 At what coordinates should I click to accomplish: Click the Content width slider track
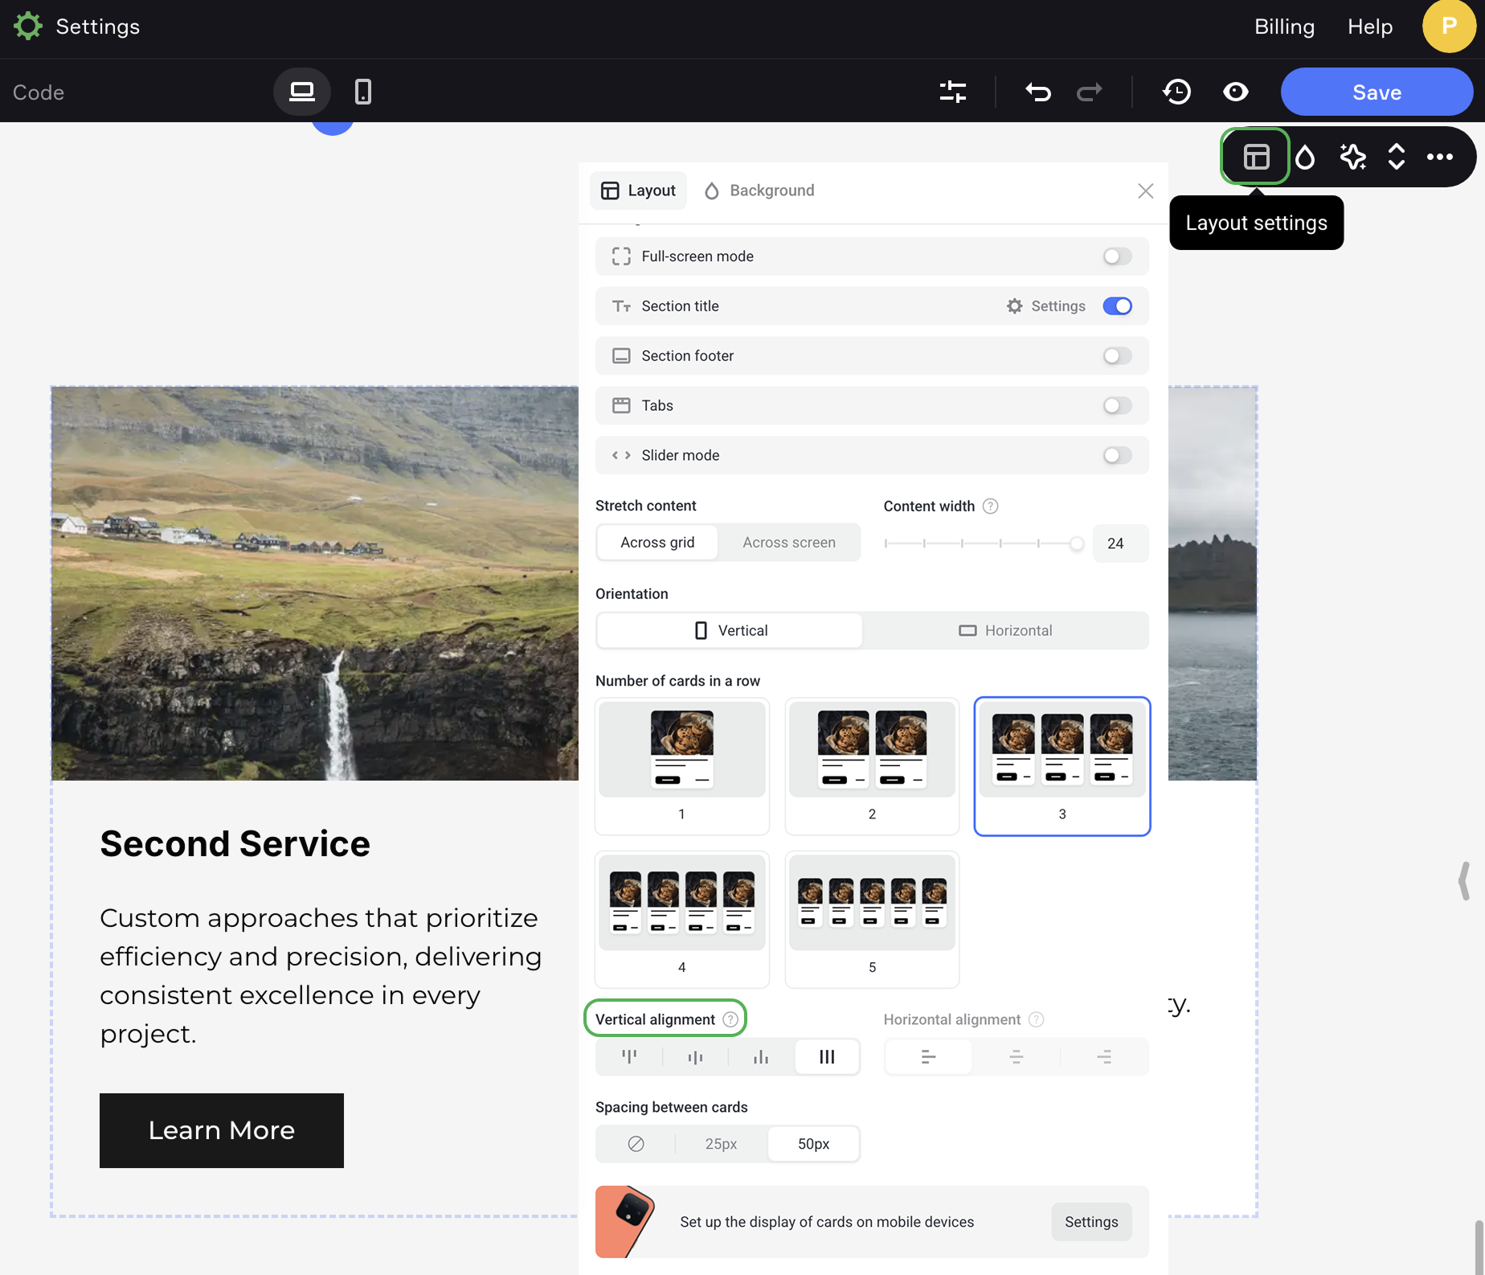pyautogui.click(x=980, y=544)
